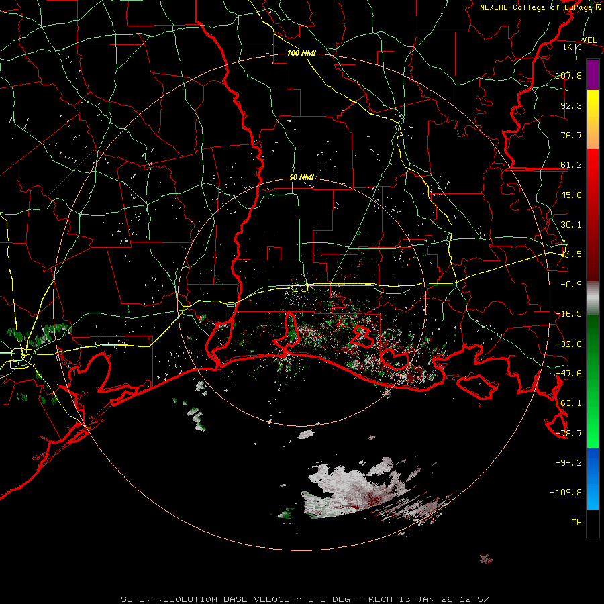Click the 92.3 velocity scale value
This screenshot has height=604, width=604.
pyautogui.click(x=571, y=105)
